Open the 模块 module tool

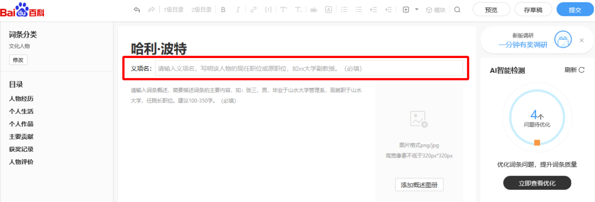(x=436, y=10)
